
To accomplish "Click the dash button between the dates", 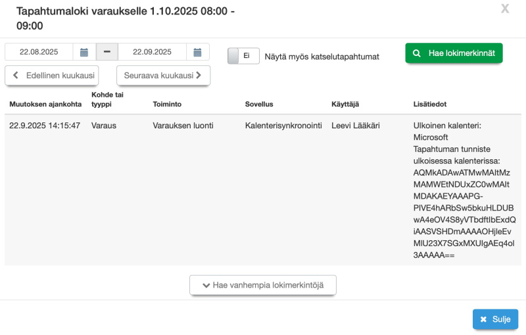I will pos(107,52).
